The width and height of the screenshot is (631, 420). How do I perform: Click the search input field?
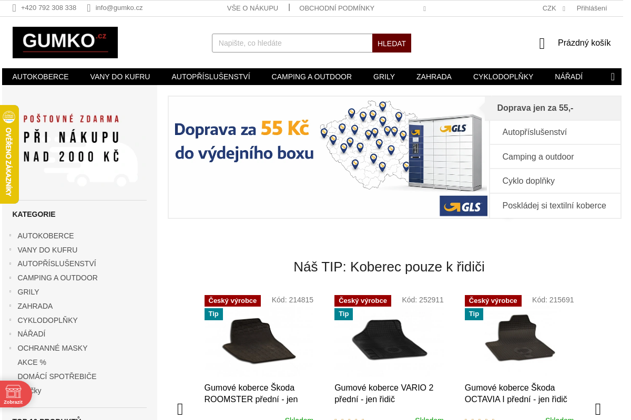click(292, 43)
